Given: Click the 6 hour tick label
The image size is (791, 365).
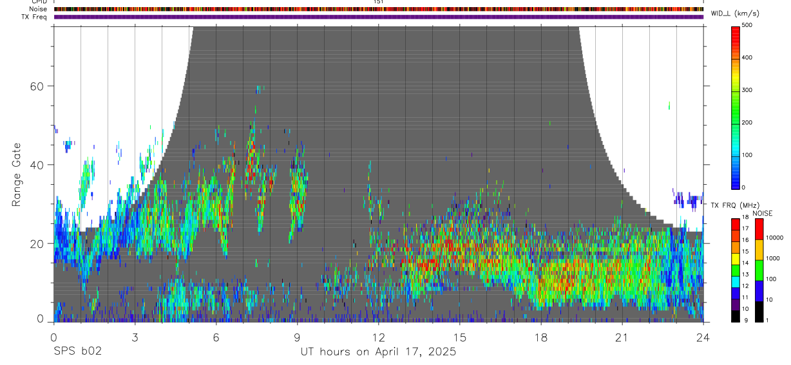Looking at the screenshot, I should click(x=216, y=337).
